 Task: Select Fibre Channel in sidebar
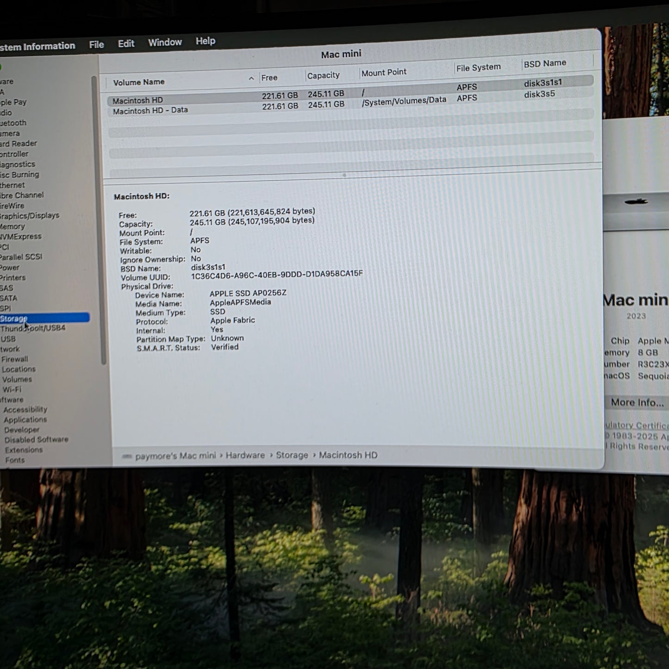tap(22, 195)
